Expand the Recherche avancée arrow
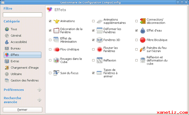 pos(39,100)
